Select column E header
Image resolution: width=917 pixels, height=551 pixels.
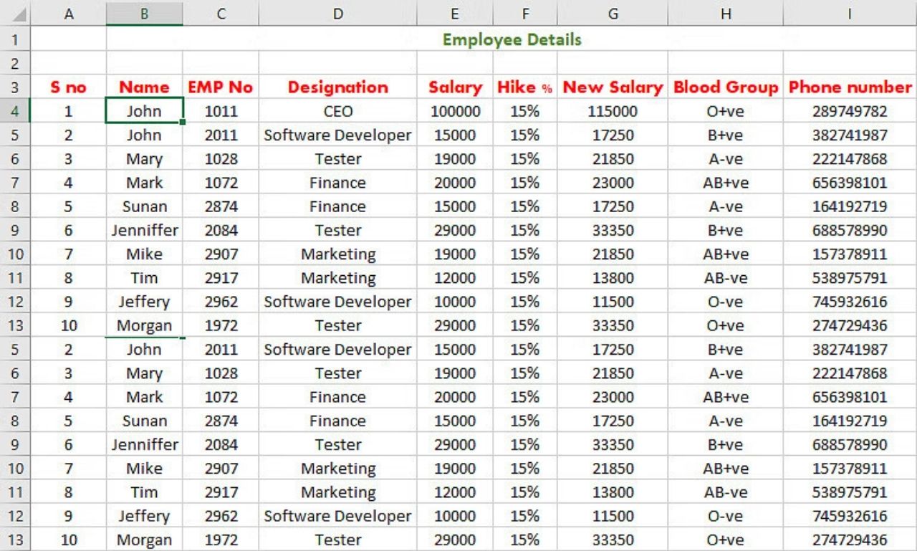click(454, 13)
